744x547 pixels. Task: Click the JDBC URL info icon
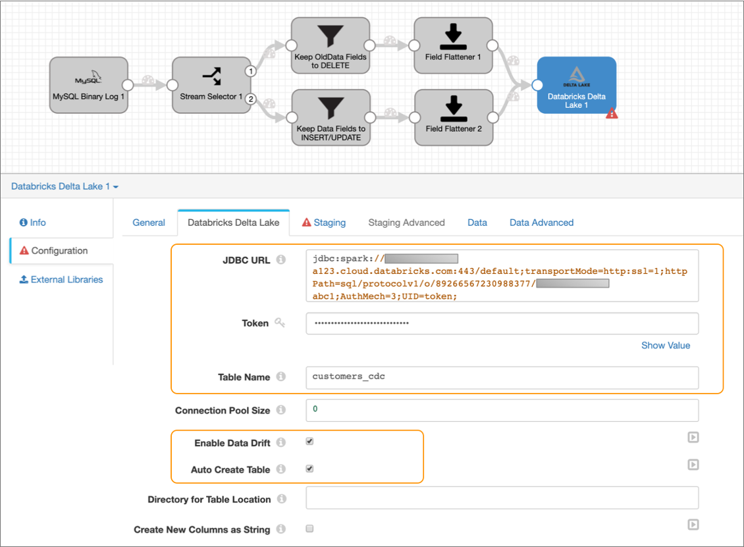(281, 260)
